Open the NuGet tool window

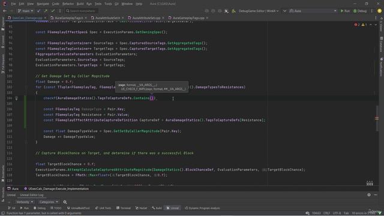pyautogui.click(x=142, y=208)
